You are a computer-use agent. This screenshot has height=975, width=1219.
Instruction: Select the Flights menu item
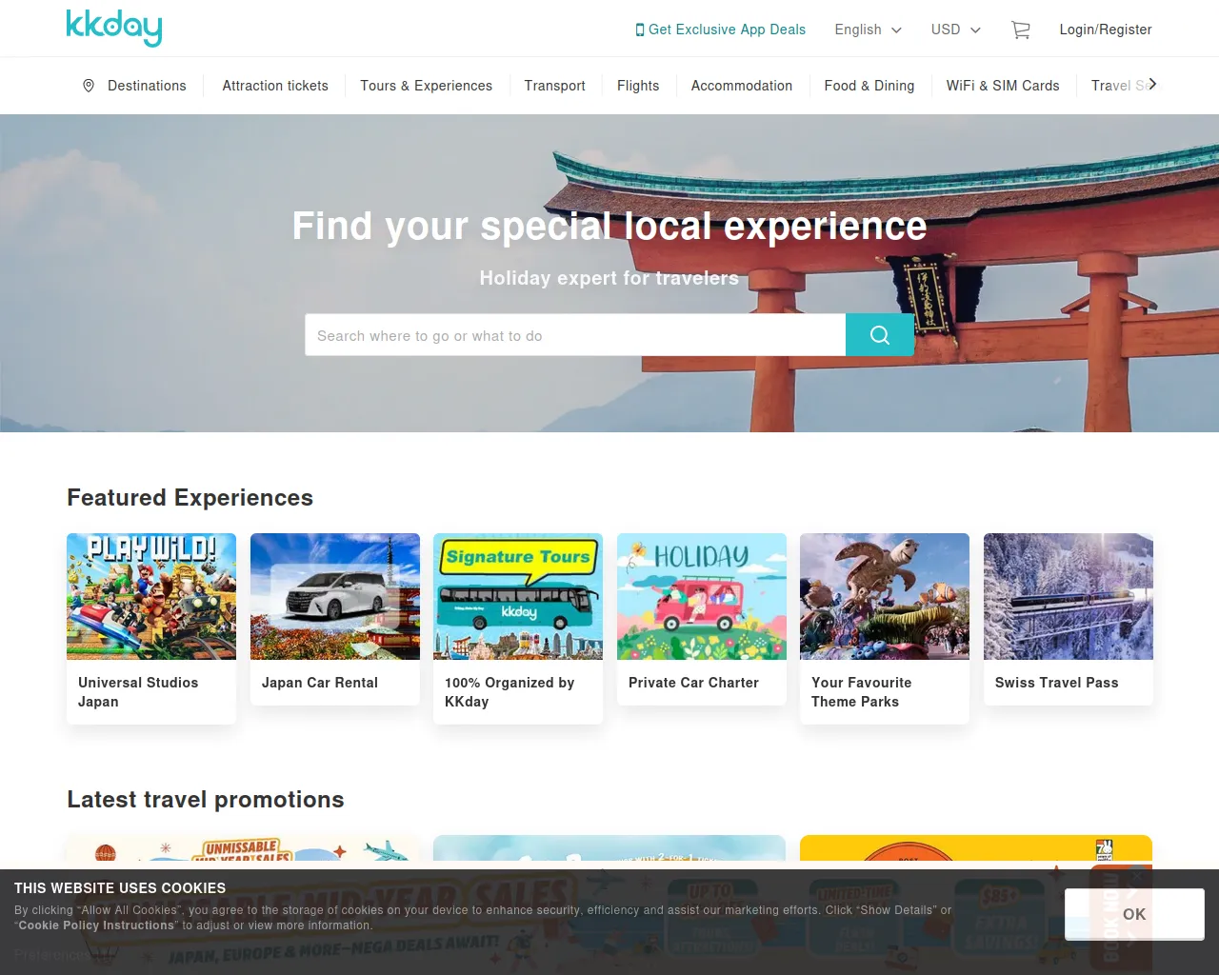pyautogui.click(x=638, y=86)
